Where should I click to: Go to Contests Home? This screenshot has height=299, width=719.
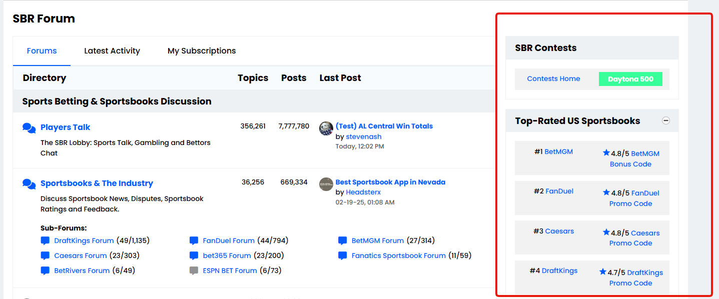click(553, 78)
